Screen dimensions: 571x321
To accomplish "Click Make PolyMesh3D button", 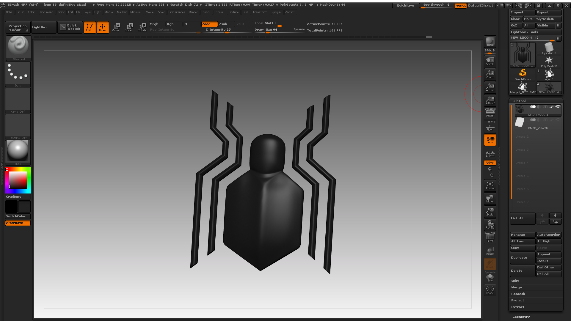I will 542,19.
